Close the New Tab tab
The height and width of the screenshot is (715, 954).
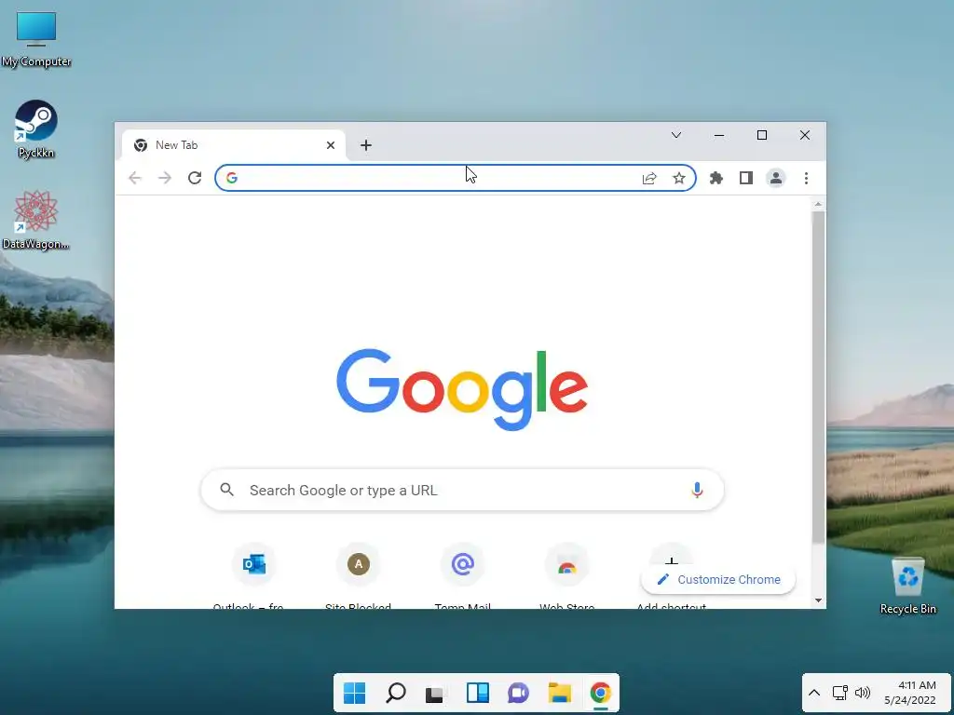(x=331, y=145)
